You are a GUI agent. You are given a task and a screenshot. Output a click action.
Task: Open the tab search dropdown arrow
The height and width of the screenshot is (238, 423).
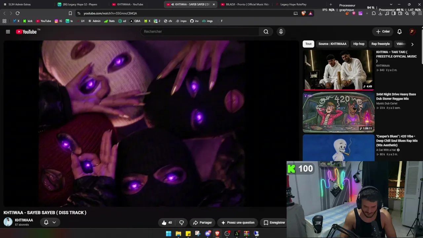click(x=391, y=5)
